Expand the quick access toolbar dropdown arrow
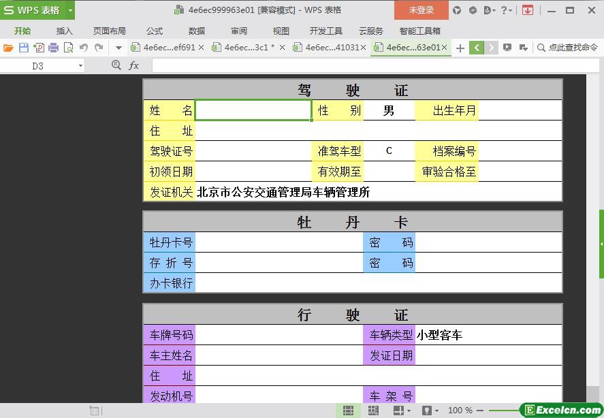 (x=118, y=48)
